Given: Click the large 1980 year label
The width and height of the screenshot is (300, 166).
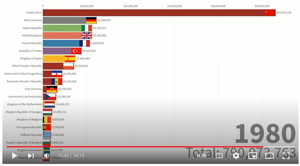Looking at the screenshot, I should click(265, 133).
